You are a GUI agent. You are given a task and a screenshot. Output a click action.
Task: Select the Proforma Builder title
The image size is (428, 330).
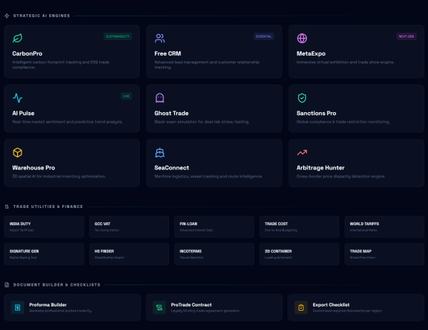48,304
